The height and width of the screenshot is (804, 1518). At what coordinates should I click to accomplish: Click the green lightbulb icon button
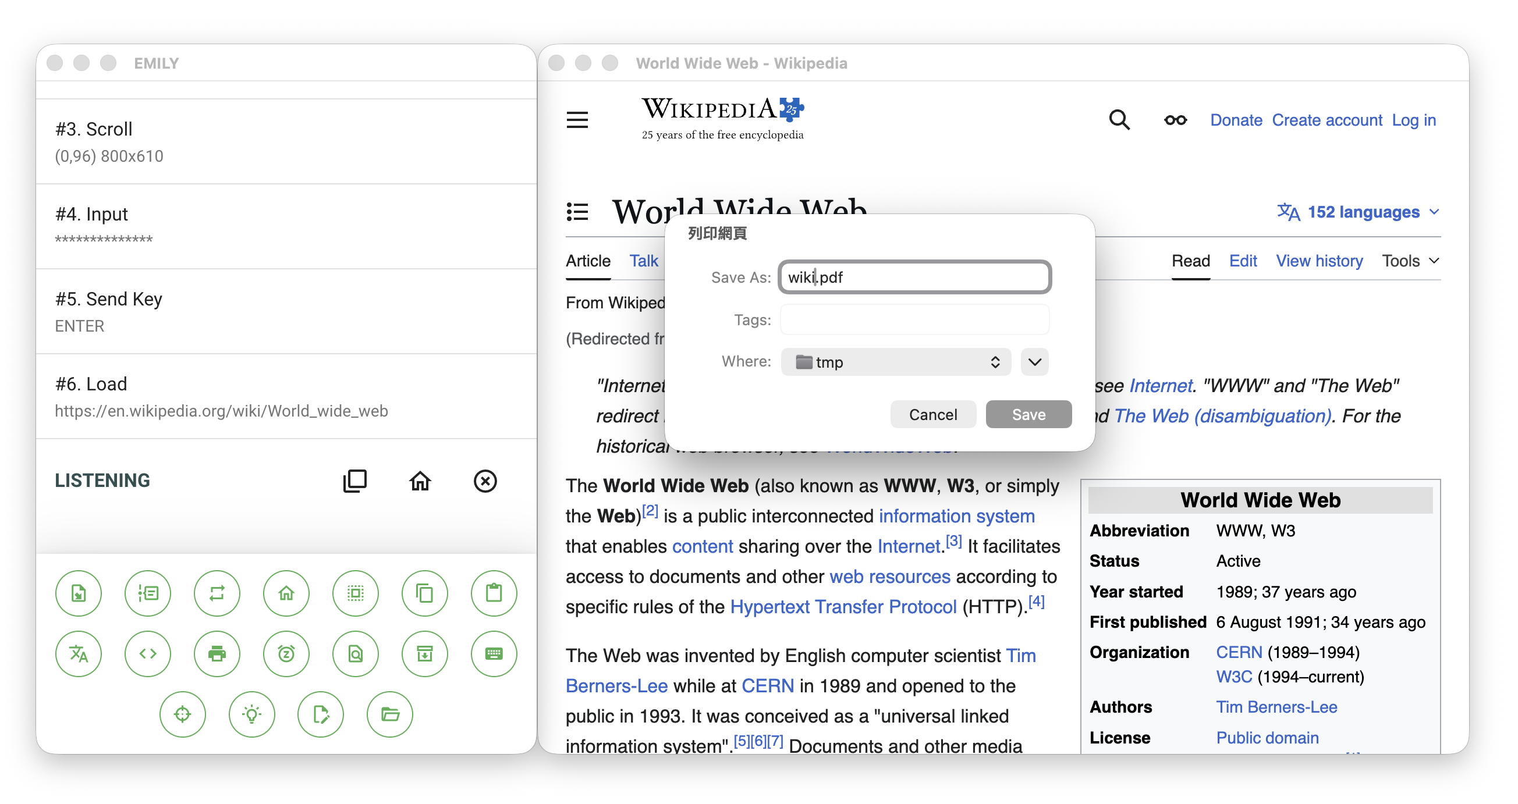[251, 714]
